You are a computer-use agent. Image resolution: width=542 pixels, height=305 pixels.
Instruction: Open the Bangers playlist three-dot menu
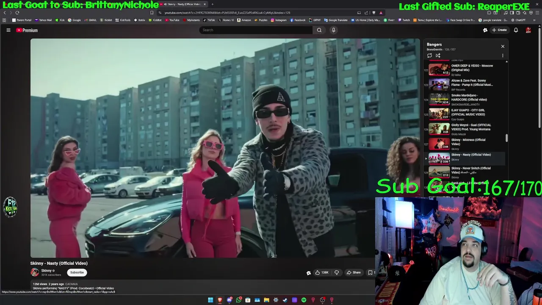click(x=503, y=55)
